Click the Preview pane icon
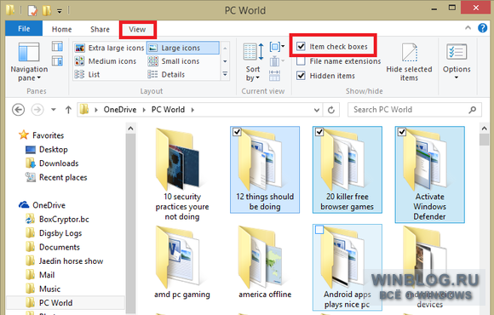The image size is (494, 315). click(57, 47)
